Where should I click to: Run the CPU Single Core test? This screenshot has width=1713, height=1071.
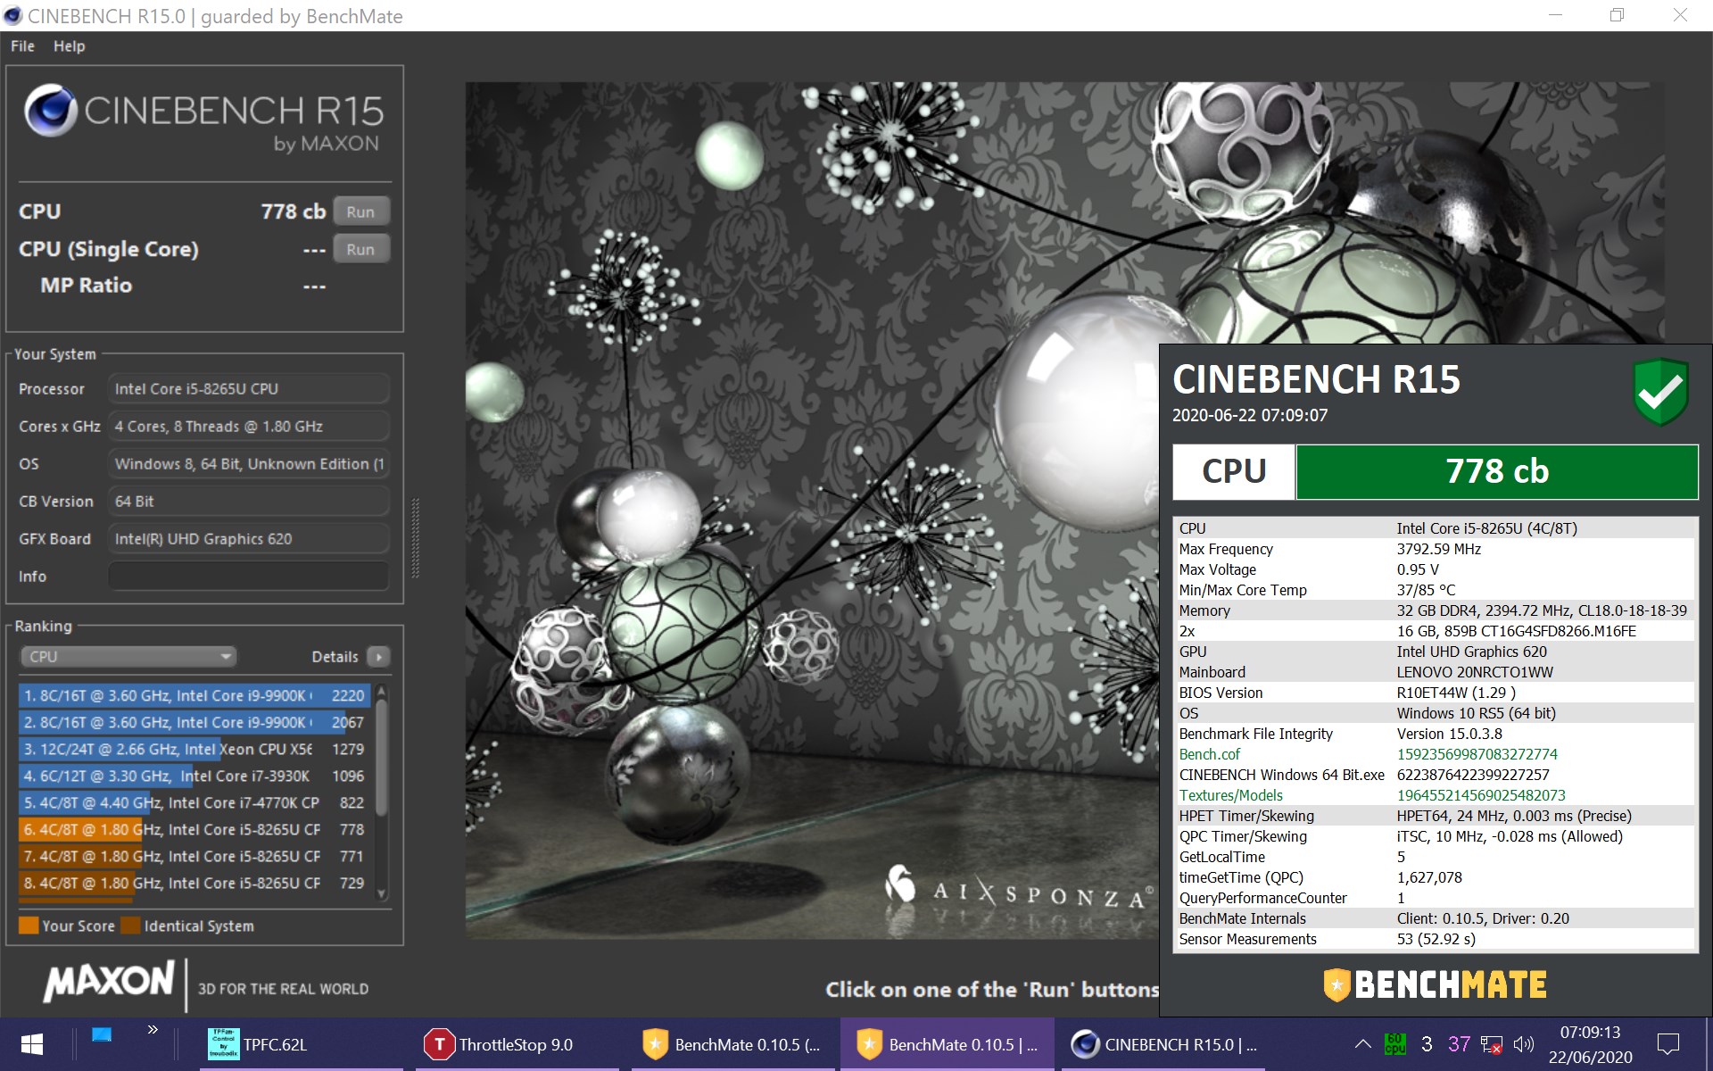[360, 249]
